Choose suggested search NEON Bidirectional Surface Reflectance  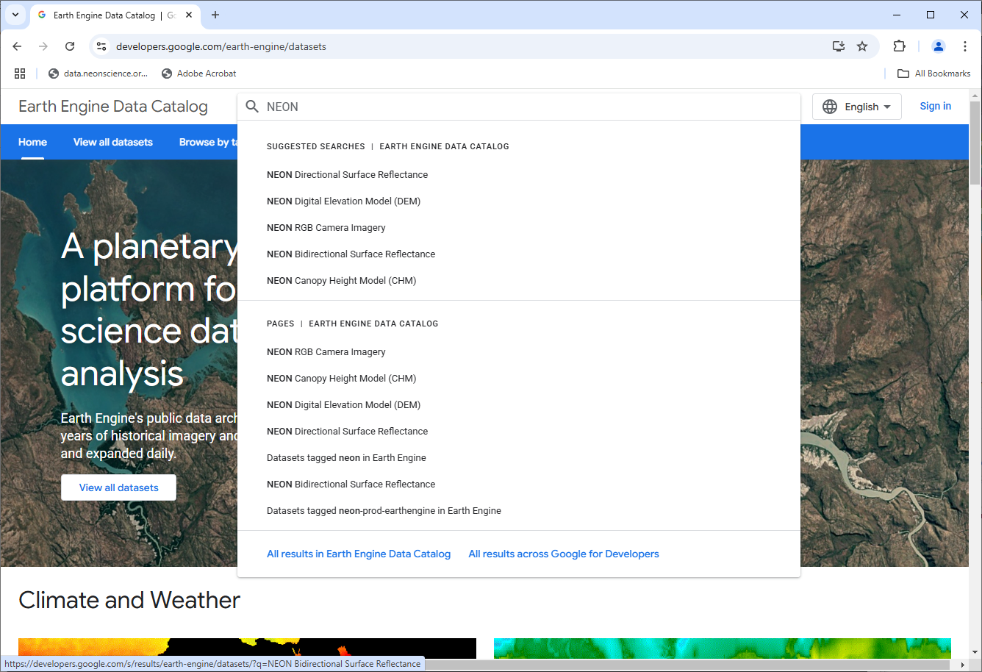[351, 254]
